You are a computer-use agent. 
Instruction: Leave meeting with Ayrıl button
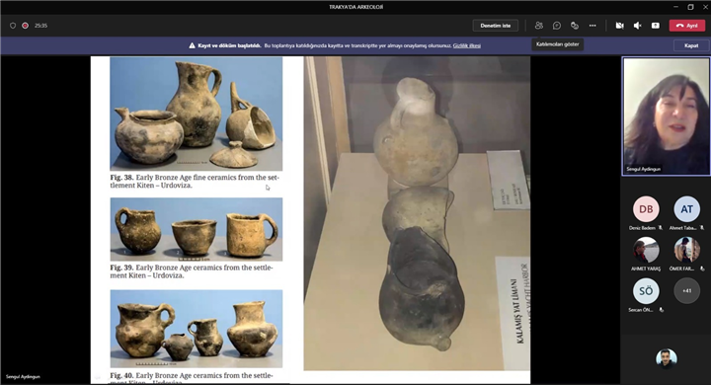(687, 26)
